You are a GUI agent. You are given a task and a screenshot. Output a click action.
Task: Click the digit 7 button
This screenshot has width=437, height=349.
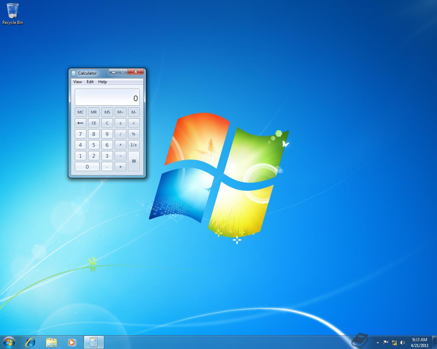(x=81, y=134)
